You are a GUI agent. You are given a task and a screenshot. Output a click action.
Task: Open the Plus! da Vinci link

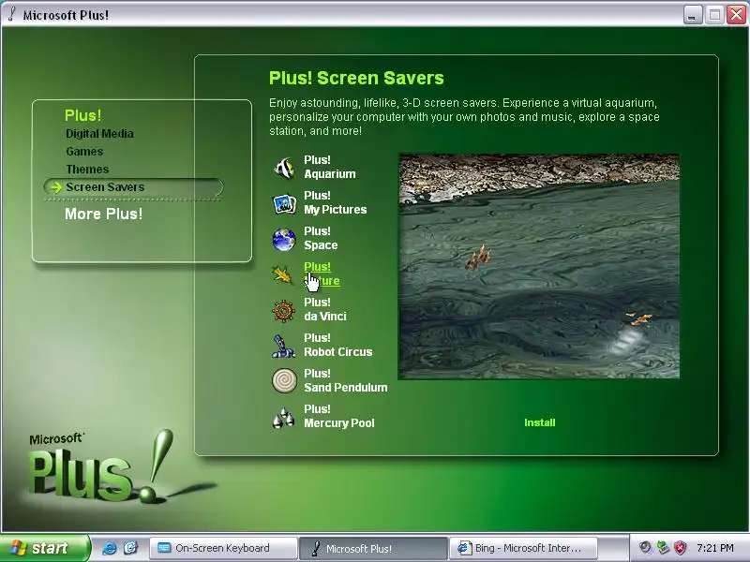pyautogui.click(x=325, y=309)
